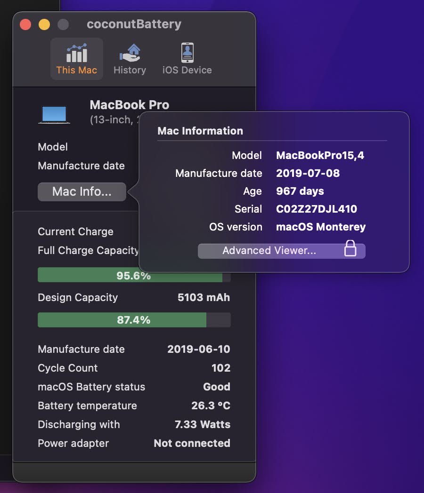
Task: Click the house-in-hand History icon
Action: (x=130, y=53)
